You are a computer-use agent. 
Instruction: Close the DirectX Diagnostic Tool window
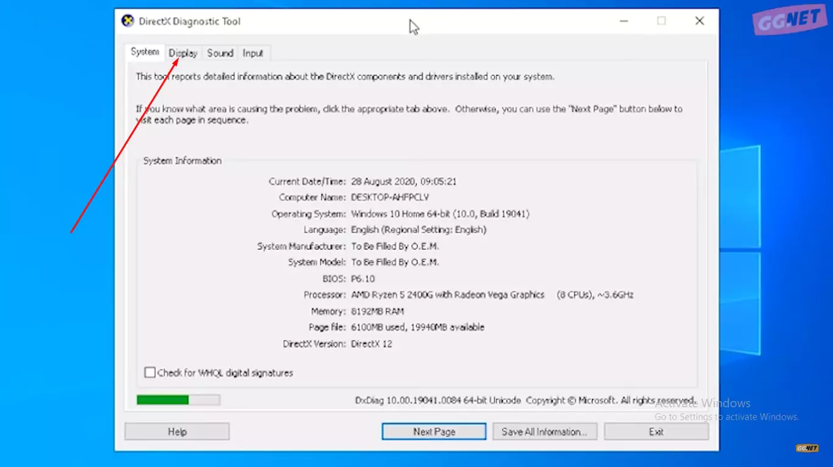point(699,21)
